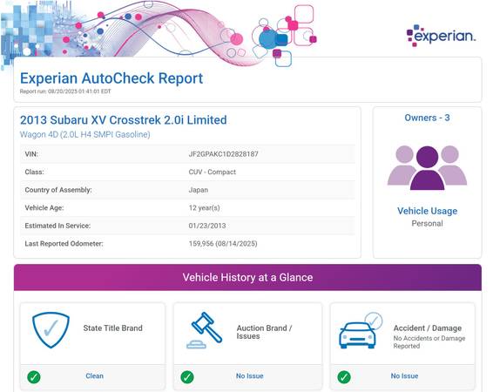This screenshot has height=392, width=493.
Task: Click the auction gavel icon
Action: click(x=205, y=330)
